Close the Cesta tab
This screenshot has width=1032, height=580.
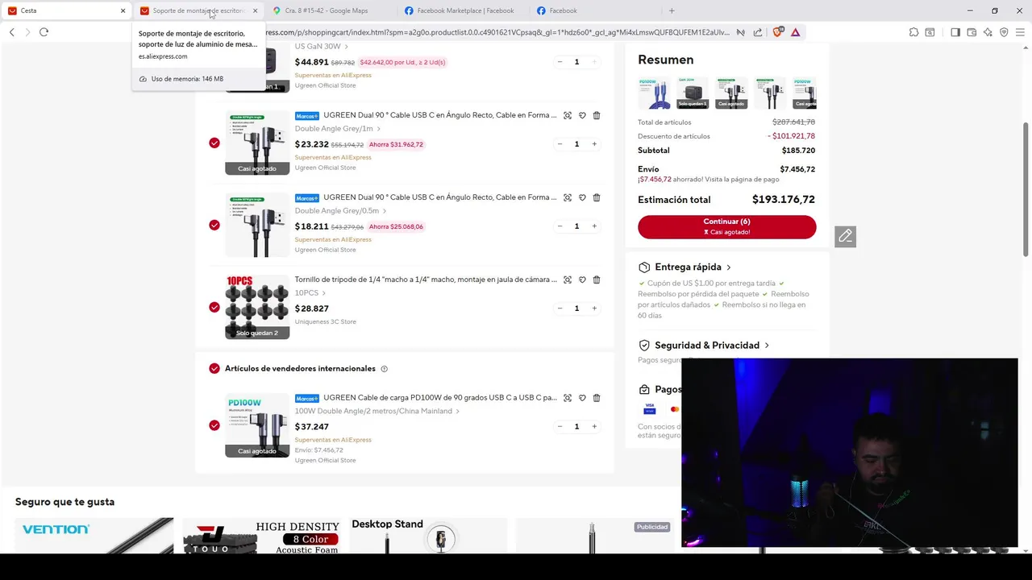point(123,10)
